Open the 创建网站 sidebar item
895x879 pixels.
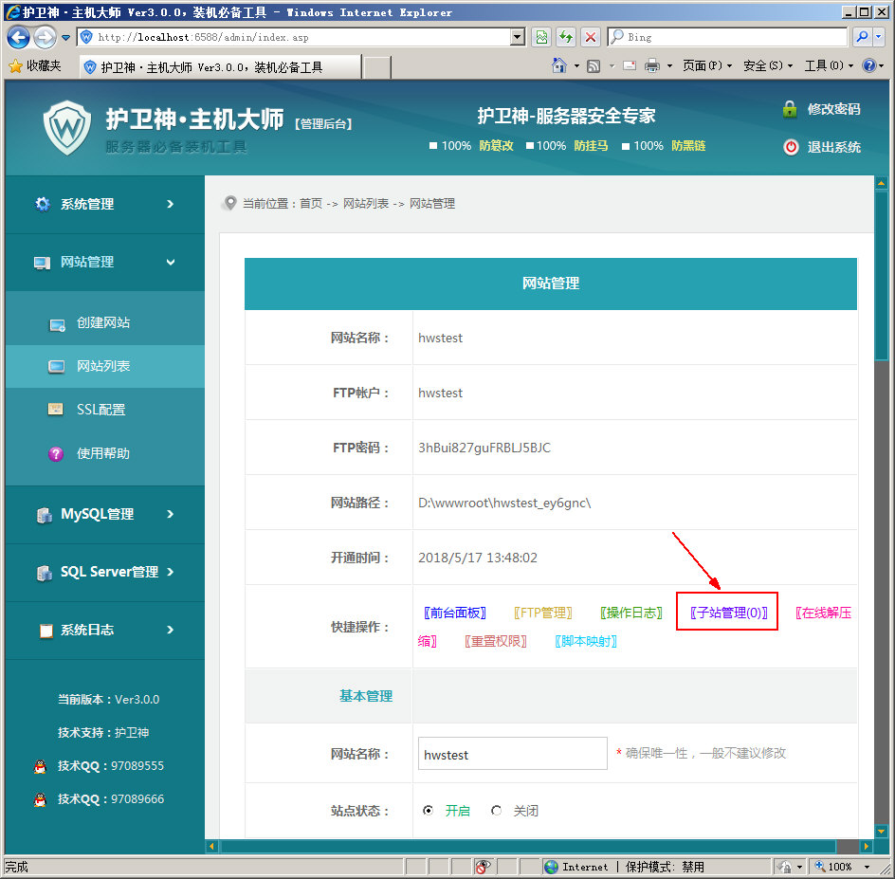[102, 323]
